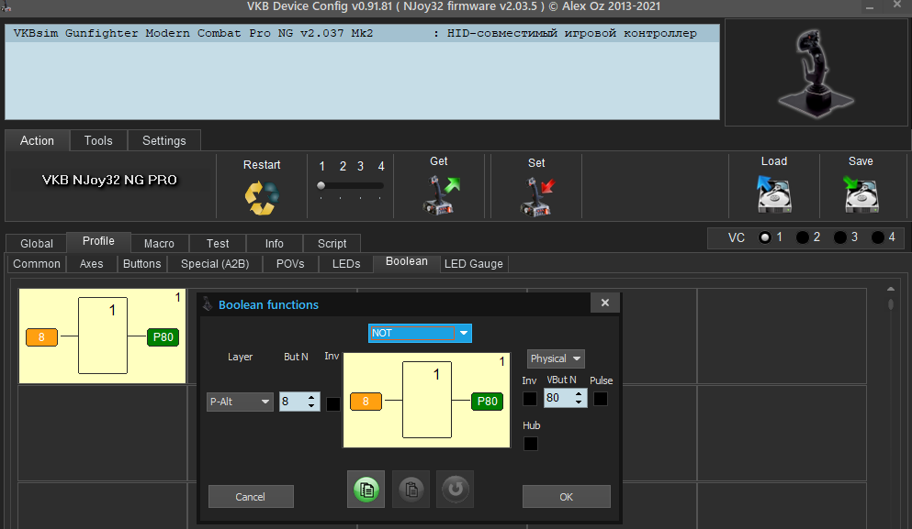
Task: Click the Restart device icon
Action: [262, 197]
